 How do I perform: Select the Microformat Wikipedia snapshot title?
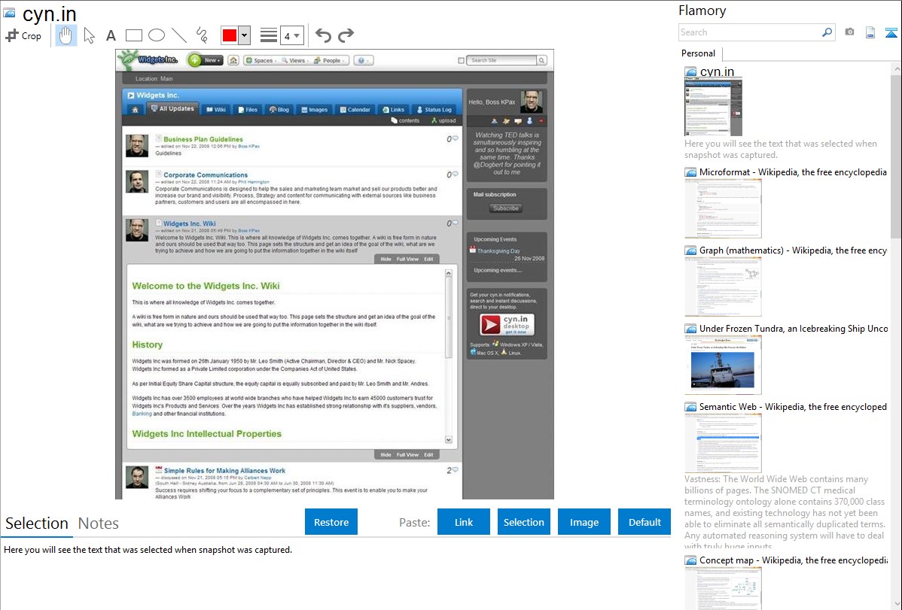point(793,172)
